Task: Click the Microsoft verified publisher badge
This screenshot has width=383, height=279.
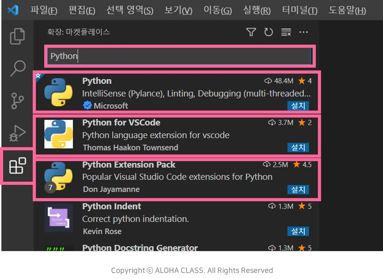Action: click(x=87, y=105)
